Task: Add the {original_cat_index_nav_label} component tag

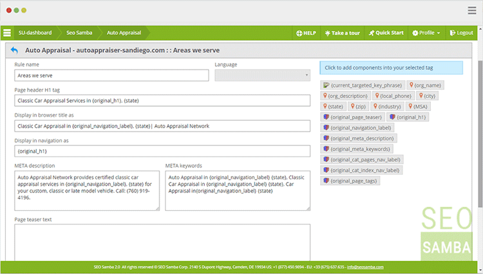Action: click(361, 170)
